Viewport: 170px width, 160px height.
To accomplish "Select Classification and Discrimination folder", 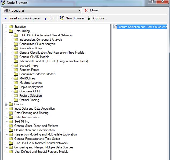I will pyautogui.click(x=34, y=130).
